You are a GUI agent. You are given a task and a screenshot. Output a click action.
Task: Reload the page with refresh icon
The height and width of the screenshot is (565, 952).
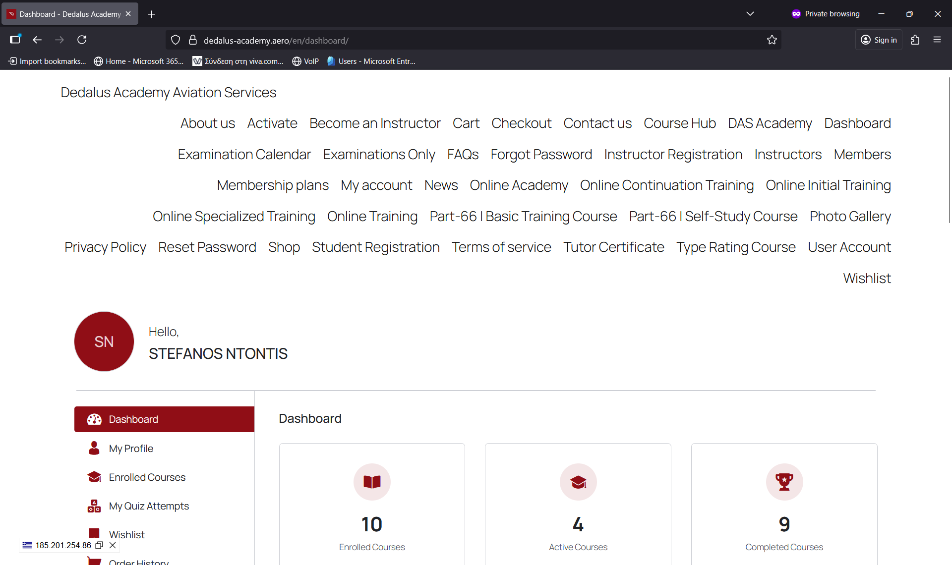tap(82, 40)
